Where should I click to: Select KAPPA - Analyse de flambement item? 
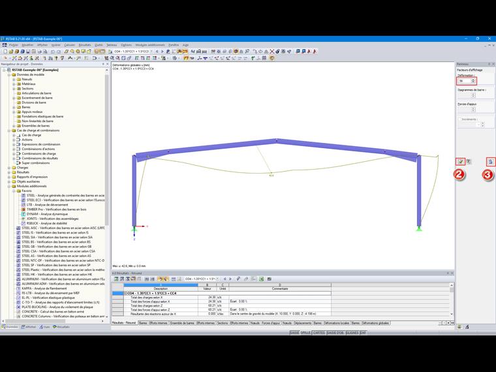[x=44, y=288]
